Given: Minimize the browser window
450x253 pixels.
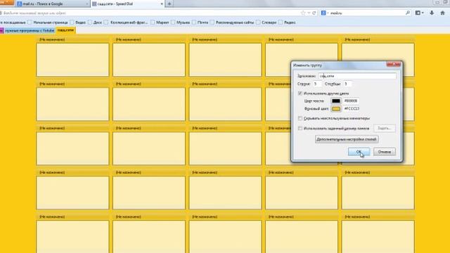Looking at the screenshot, I should [437, 2].
